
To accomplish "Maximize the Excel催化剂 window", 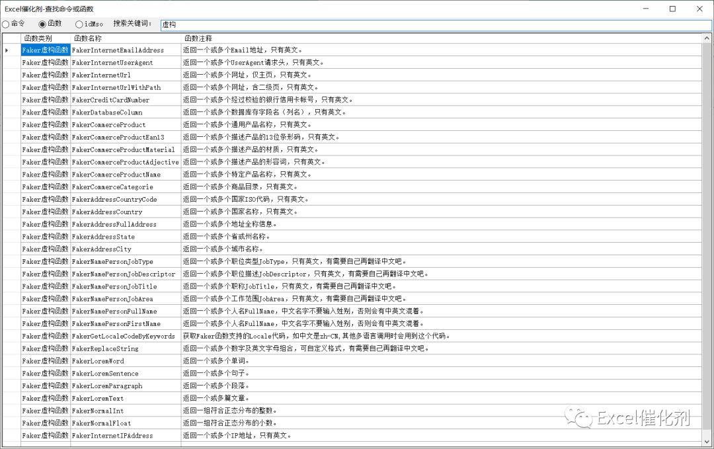I will click(672, 9).
